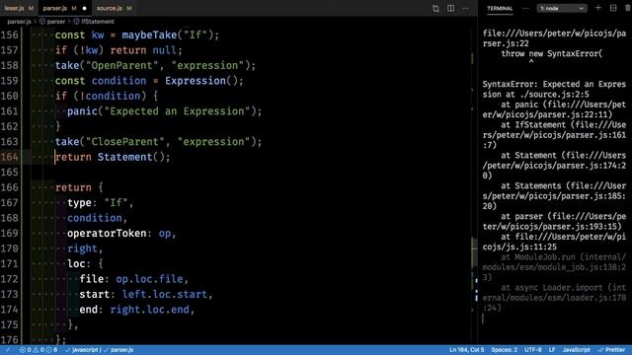The width and height of the screenshot is (632, 355).
Task: Open the editor's more actions ellipsis
Action: tap(465, 8)
